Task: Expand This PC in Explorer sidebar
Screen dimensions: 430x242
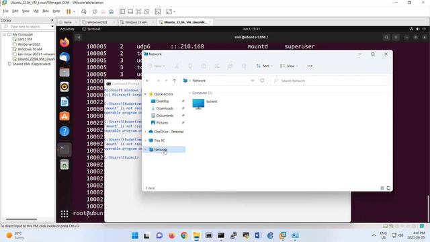Action: click(145, 140)
